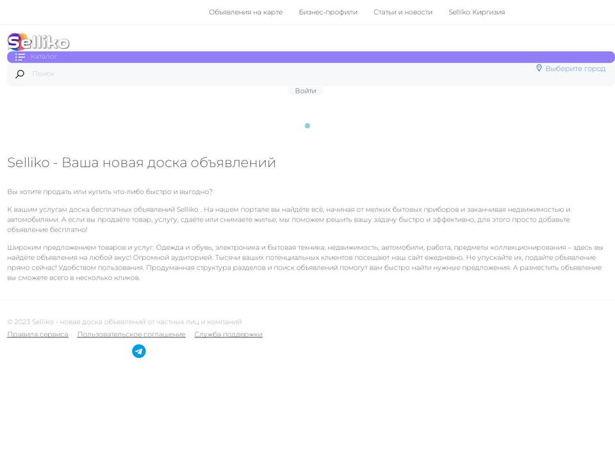Click the carousel dot indicator

tap(307, 126)
